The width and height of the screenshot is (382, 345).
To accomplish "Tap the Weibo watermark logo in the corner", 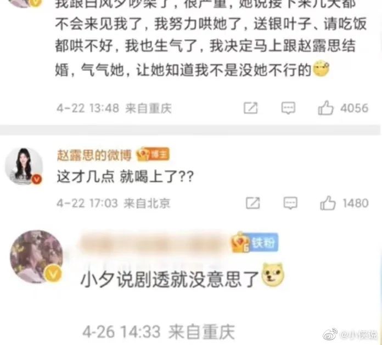I will (x=330, y=334).
